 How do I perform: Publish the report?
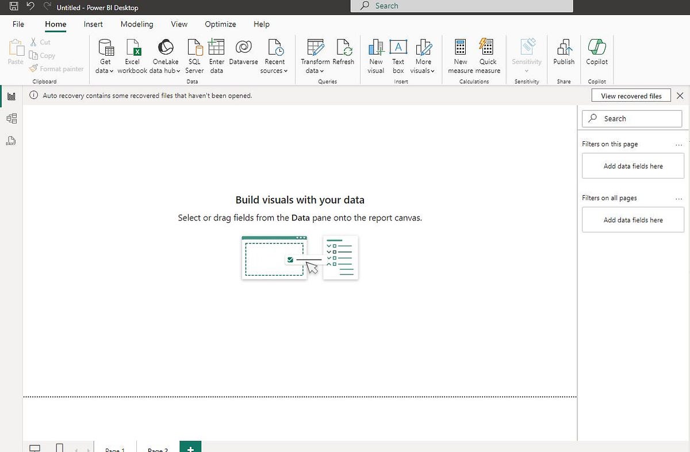[x=564, y=53]
